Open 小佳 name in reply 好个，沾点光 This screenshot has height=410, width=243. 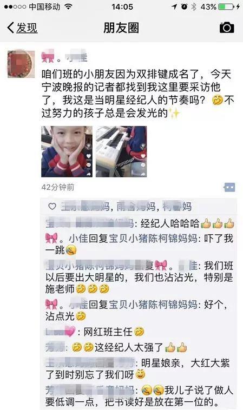click(78, 305)
